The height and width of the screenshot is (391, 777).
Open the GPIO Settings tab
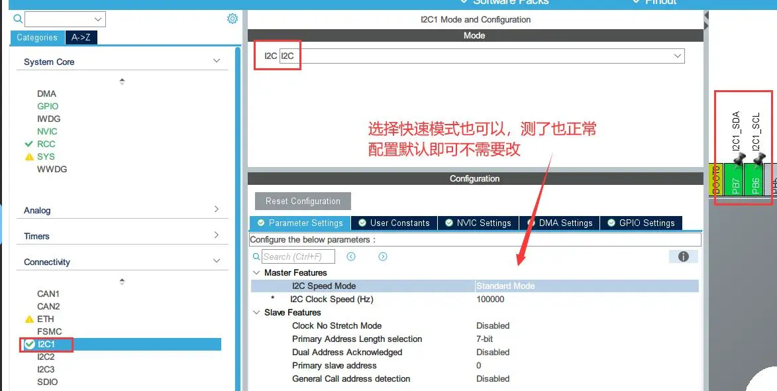pos(641,223)
